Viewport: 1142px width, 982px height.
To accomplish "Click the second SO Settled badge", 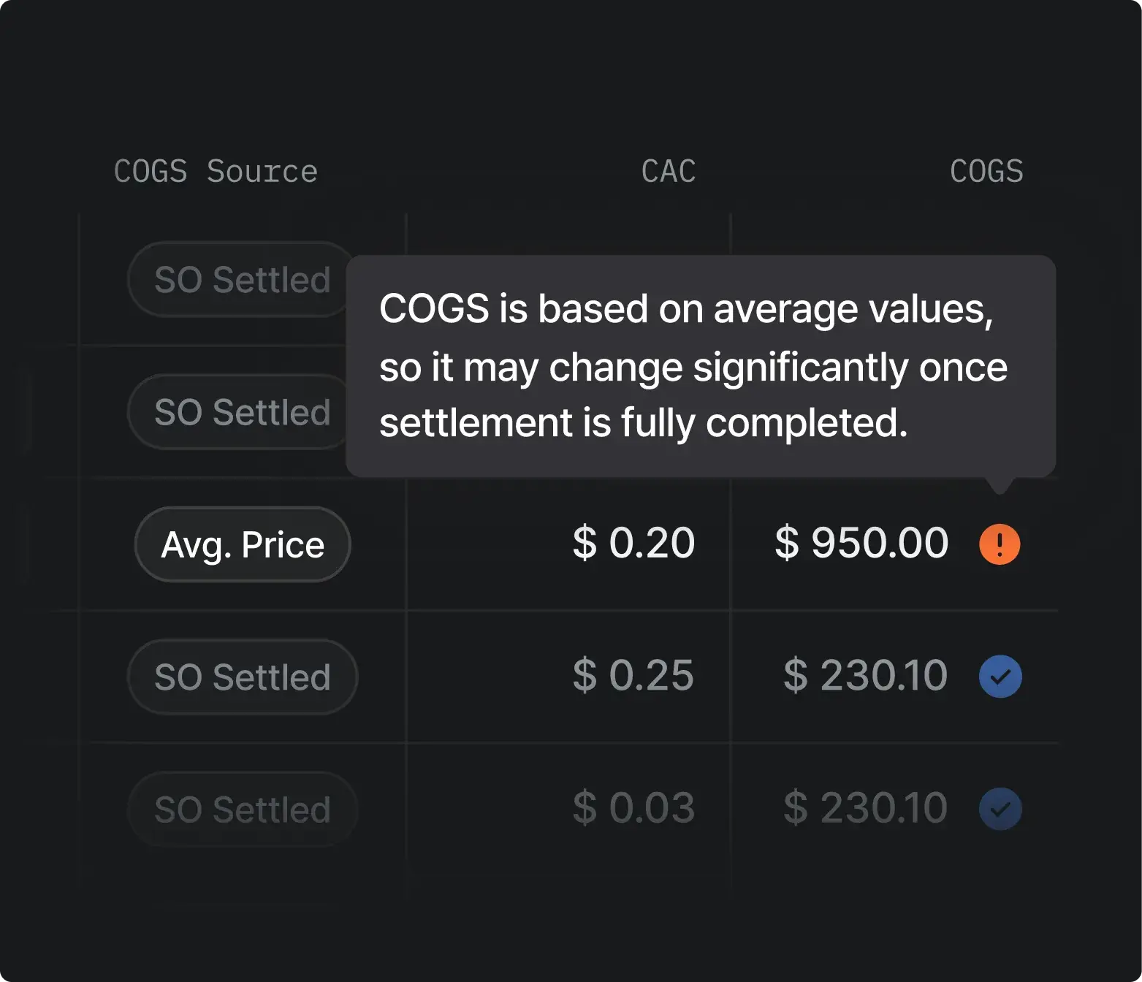I will 238,412.
